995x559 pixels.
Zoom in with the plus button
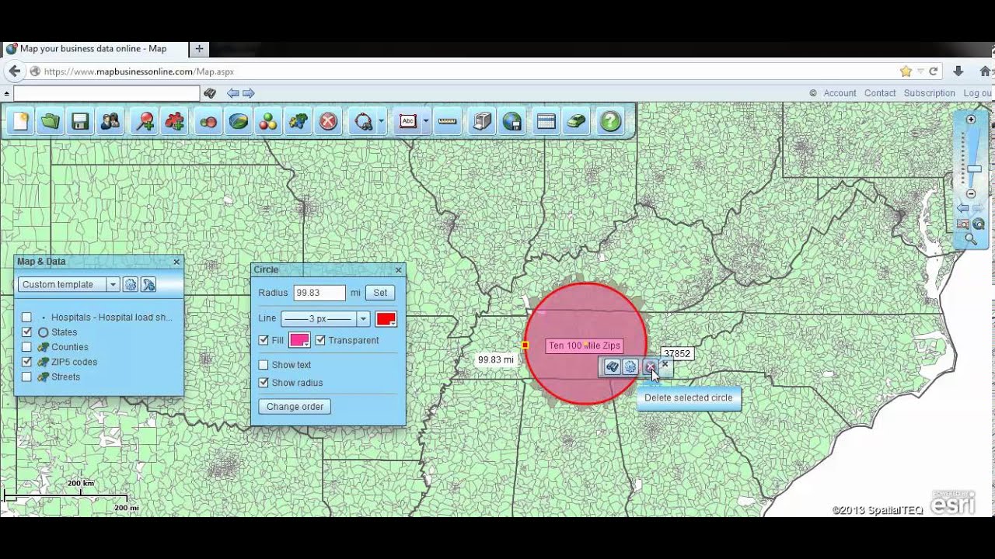(971, 120)
